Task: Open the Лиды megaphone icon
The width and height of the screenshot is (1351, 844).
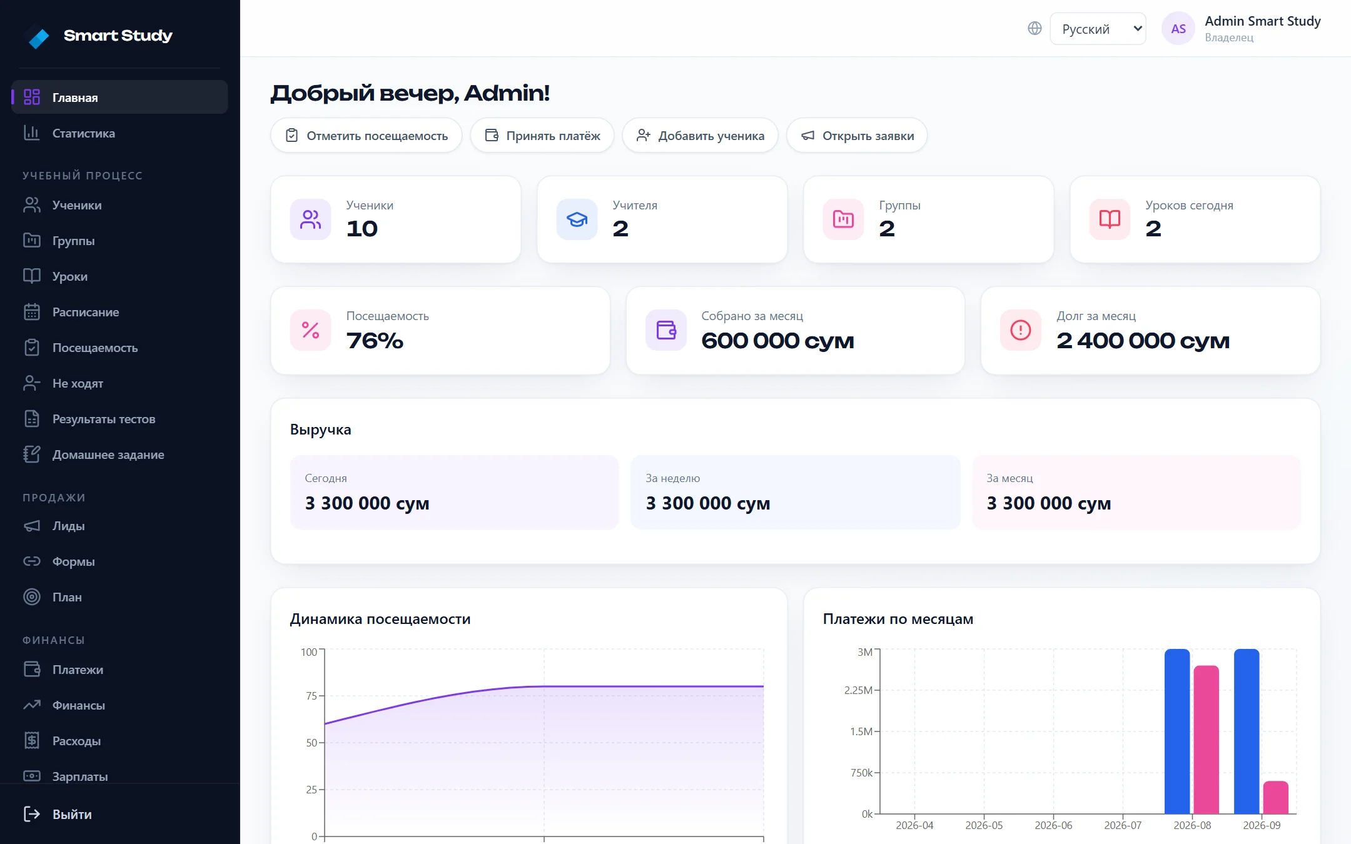Action: click(x=32, y=526)
